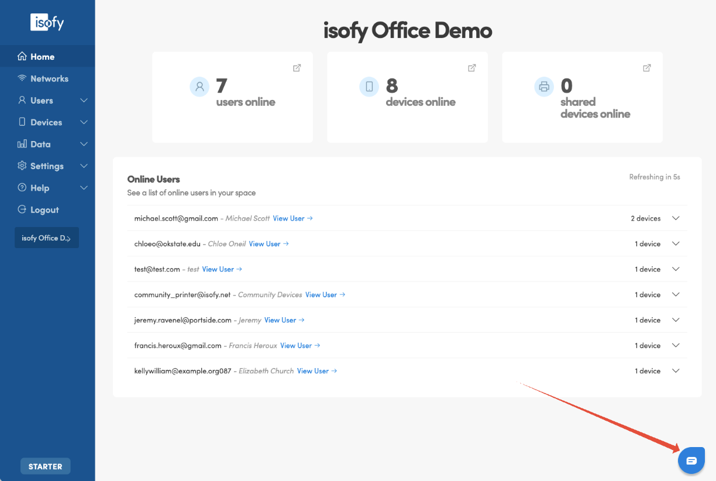The height and width of the screenshot is (481, 716).
Task: Click the Home house icon
Action: [x=22, y=57]
